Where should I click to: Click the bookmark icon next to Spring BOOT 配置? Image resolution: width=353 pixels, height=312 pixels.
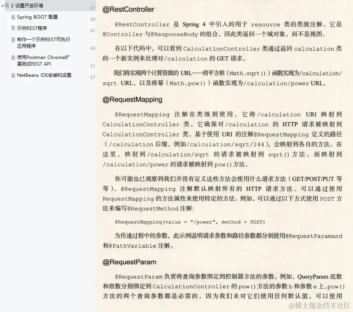(14, 17)
